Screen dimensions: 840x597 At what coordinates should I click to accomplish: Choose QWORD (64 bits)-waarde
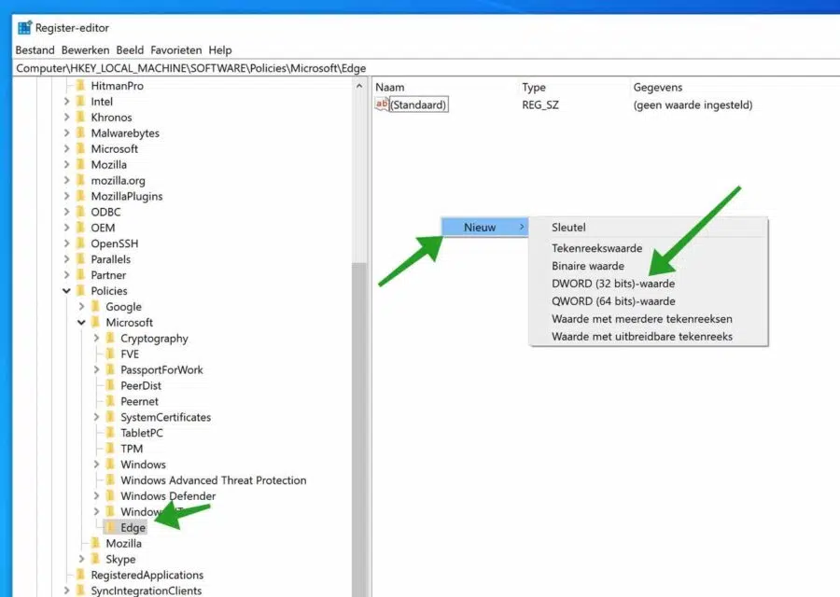tap(613, 301)
